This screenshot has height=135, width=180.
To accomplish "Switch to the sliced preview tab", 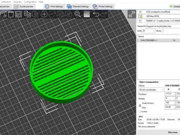I will [6, 6].
